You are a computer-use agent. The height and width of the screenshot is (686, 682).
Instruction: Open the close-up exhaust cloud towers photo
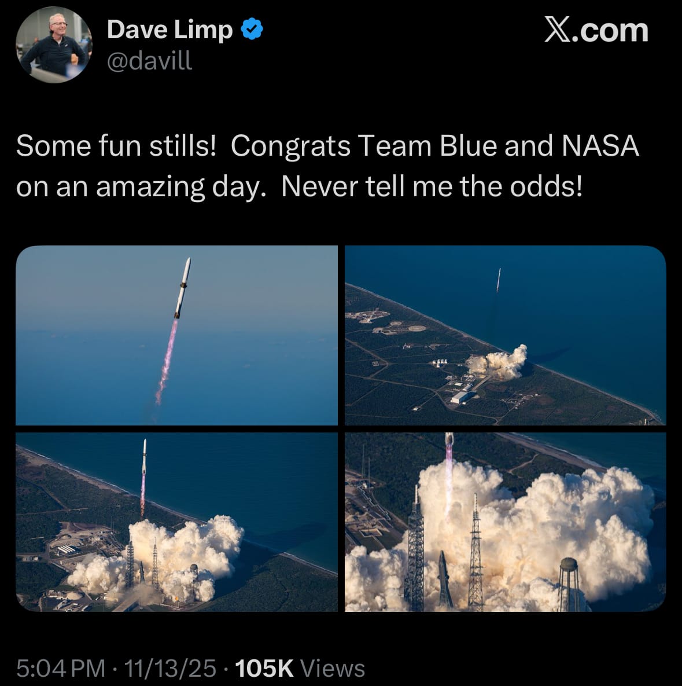coord(506,522)
